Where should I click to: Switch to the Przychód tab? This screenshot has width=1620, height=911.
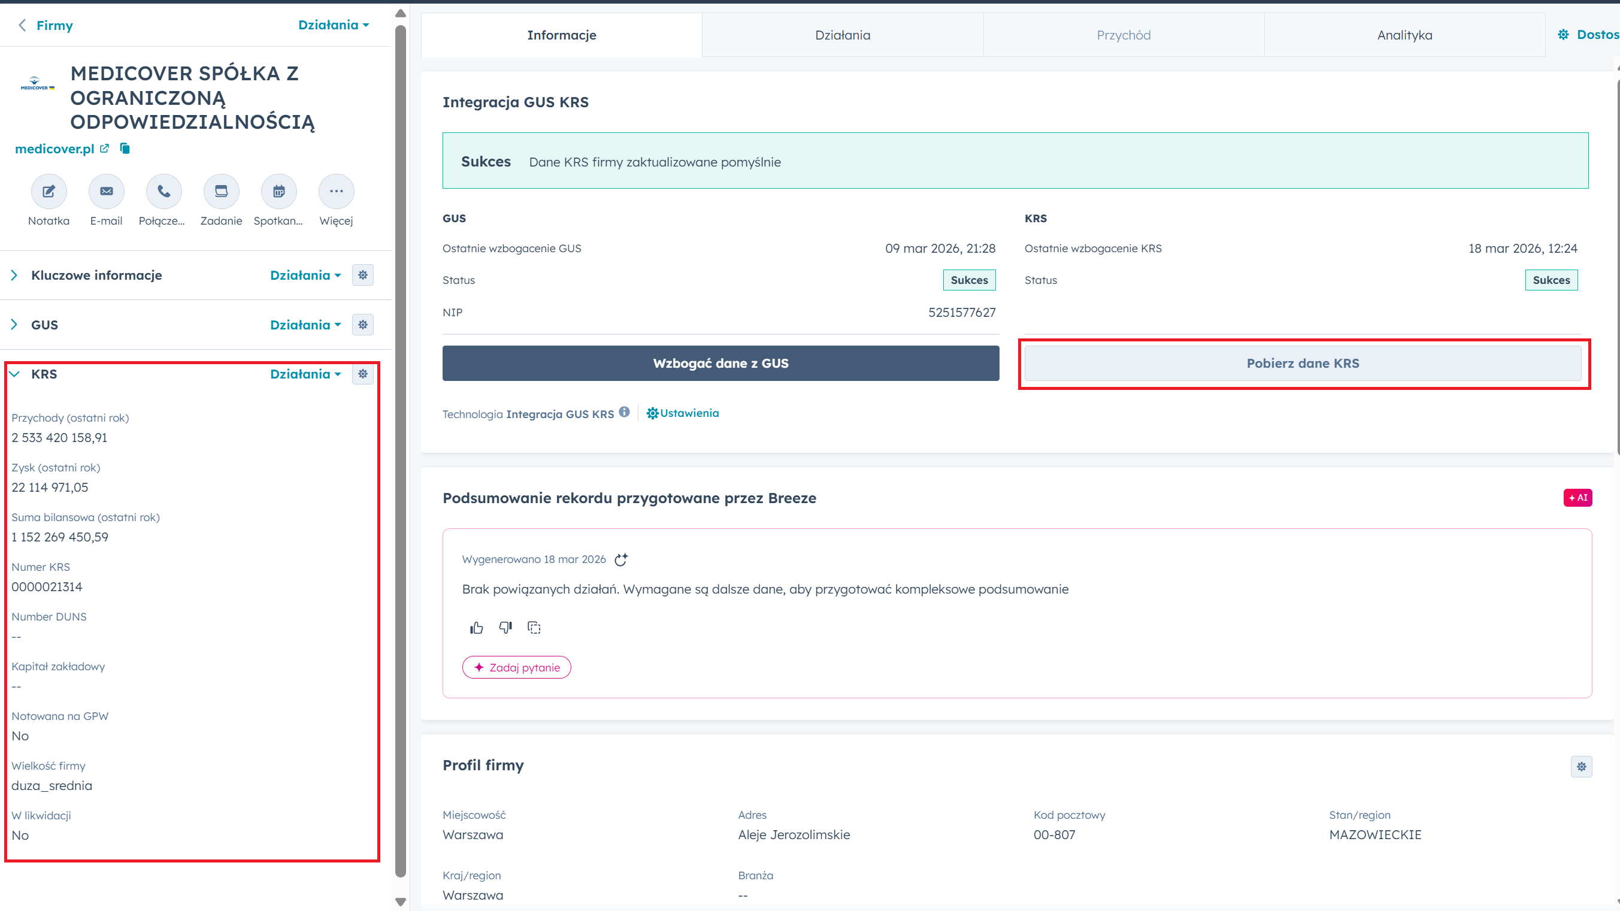1124,35
